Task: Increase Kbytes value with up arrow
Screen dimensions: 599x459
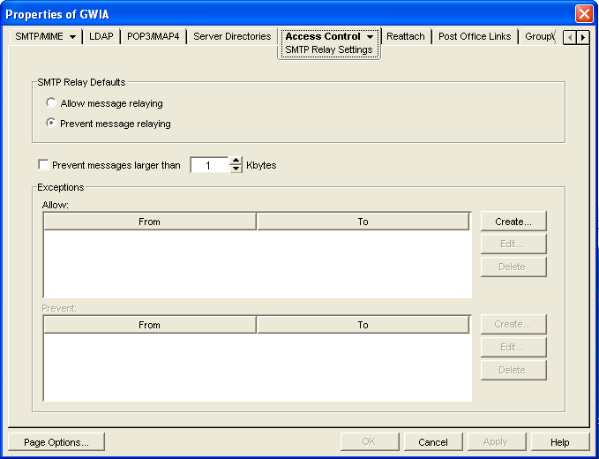Action: click(236, 161)
